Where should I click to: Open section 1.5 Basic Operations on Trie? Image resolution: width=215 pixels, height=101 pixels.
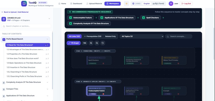(x=28, y=63)
